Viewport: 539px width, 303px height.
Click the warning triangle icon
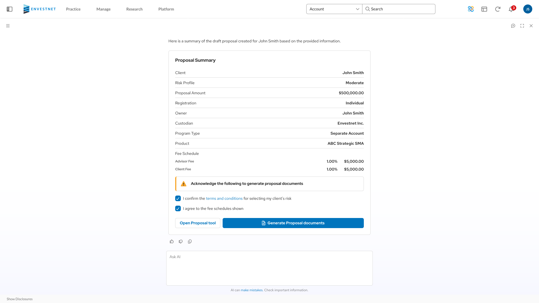[x=184, y=184]
